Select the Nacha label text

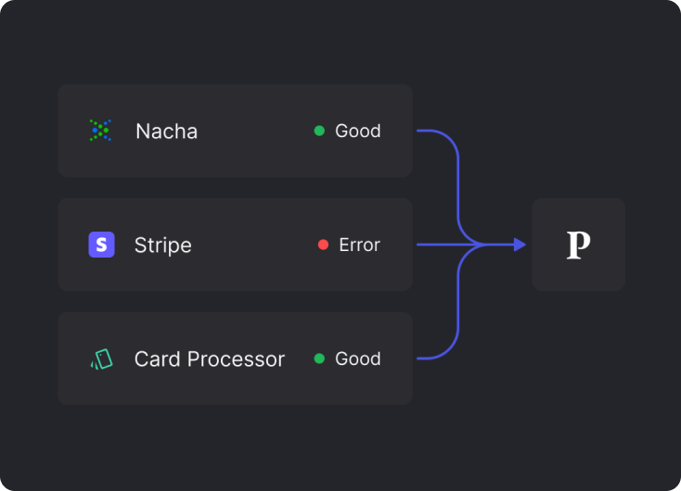pyautogui.click(x=166, y=131)
